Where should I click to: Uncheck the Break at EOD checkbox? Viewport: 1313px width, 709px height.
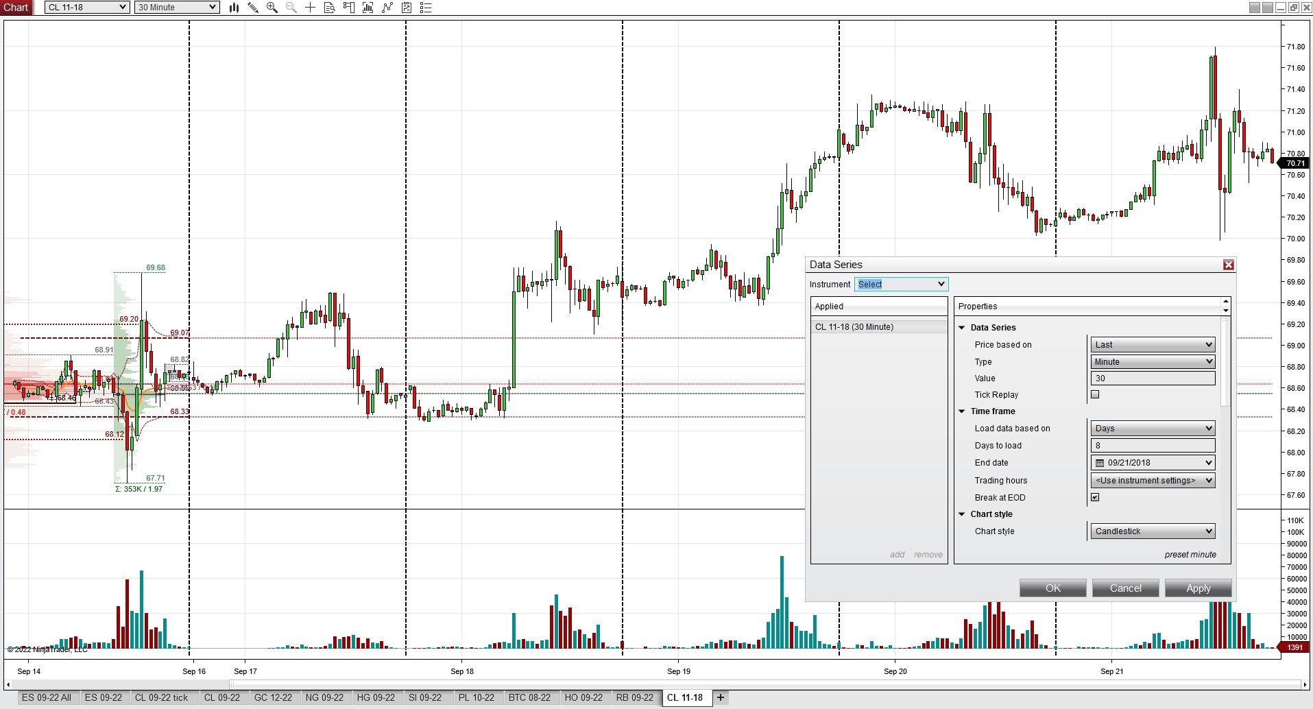click(x=1095, y=497)
